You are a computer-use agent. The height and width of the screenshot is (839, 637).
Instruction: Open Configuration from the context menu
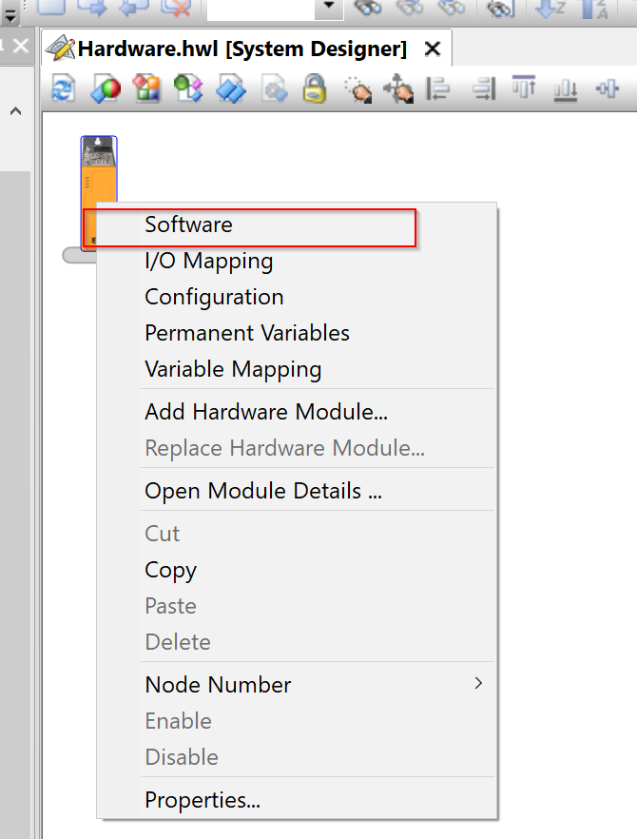[x=297, y=297]
